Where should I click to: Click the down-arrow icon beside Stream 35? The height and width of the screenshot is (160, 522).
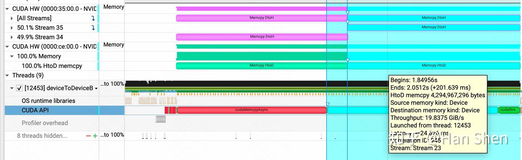tap(93, 27)
